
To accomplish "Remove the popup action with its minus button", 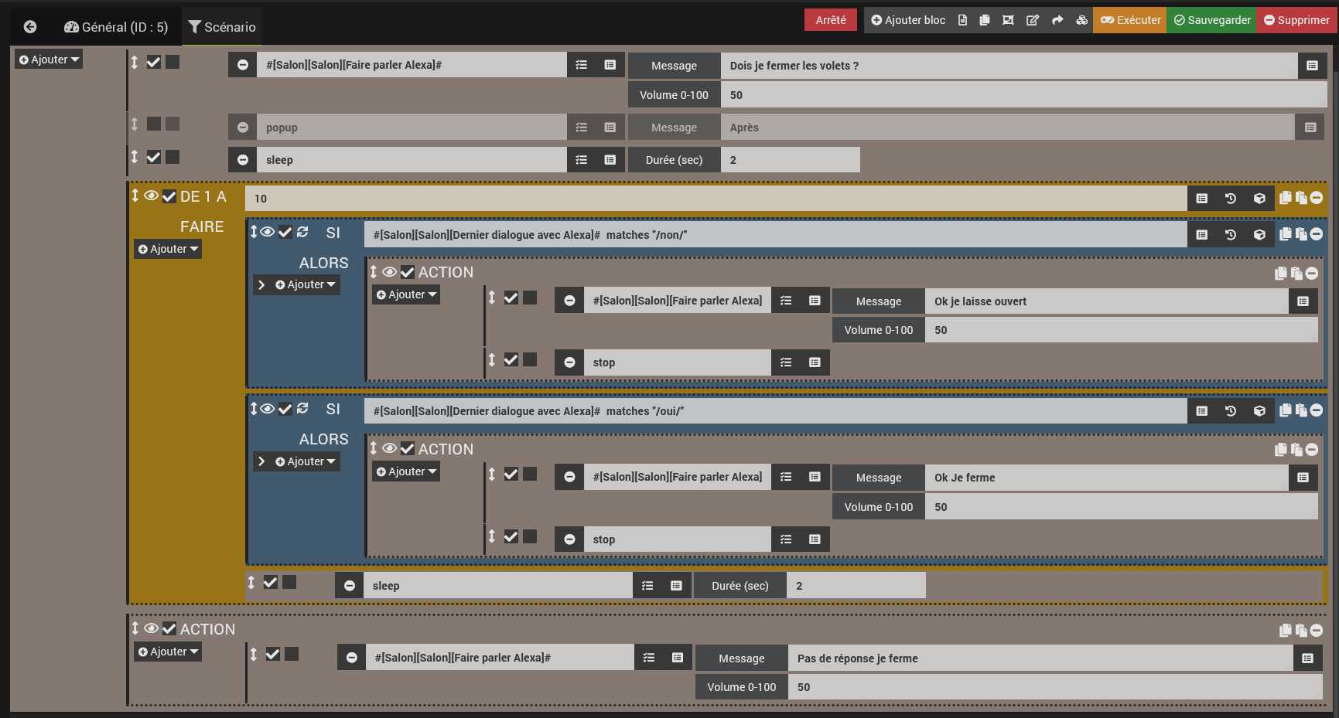I will 243,128.
